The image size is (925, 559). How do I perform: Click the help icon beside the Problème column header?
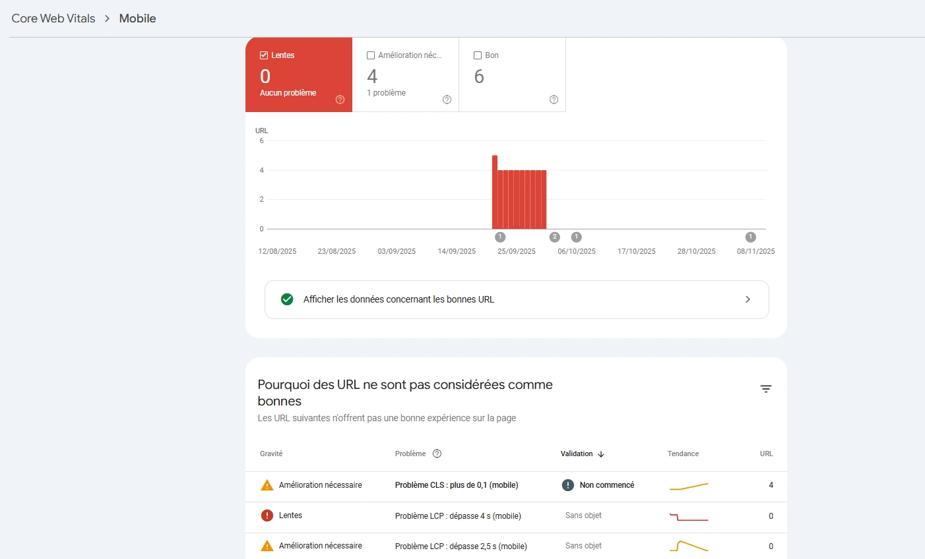tap(436, 454)
